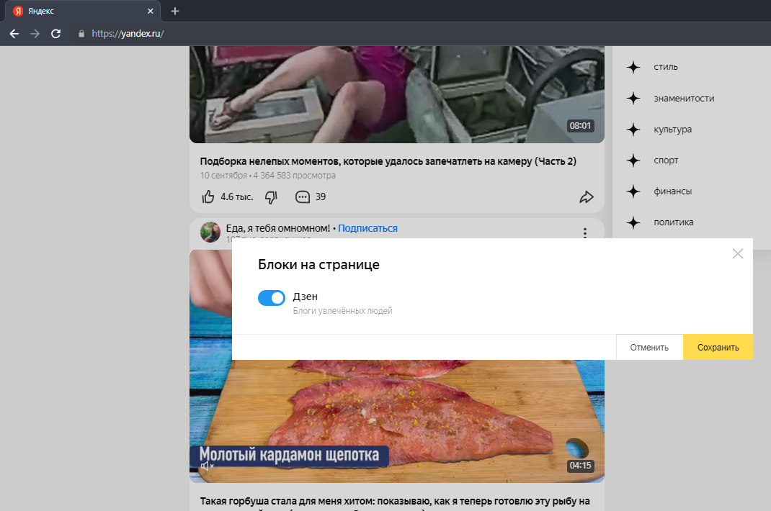This screenshot has width=771, height=511.
Task: Open стиль topic in sidebar
Action: pos(666,68)
